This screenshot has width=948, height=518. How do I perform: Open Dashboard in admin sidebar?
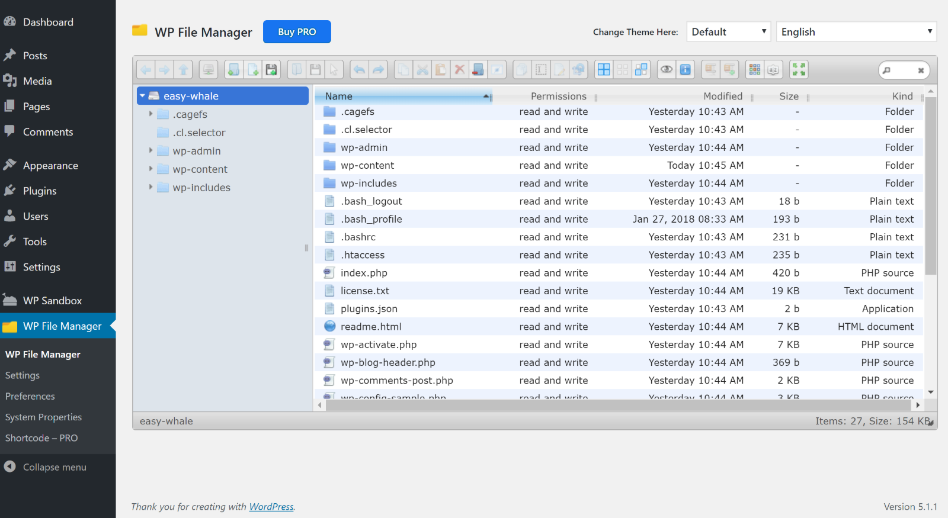[x=57, y=22]
